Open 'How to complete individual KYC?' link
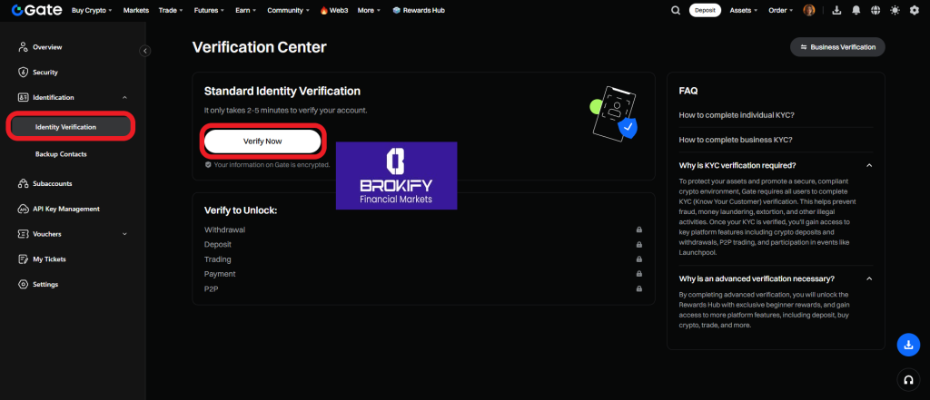930x400 pixels. pyautogui.click(x=737, y=115)
